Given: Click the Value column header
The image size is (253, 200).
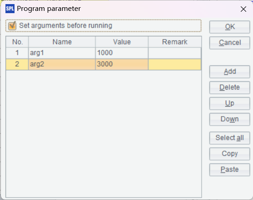Looking at the screenshot, I should pos(122,42).
